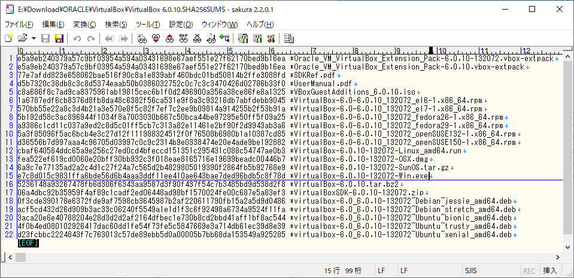The width and height of the screenshot is (574, 278).
Task: Create a new file with the New icon
Action: [9, 38]
